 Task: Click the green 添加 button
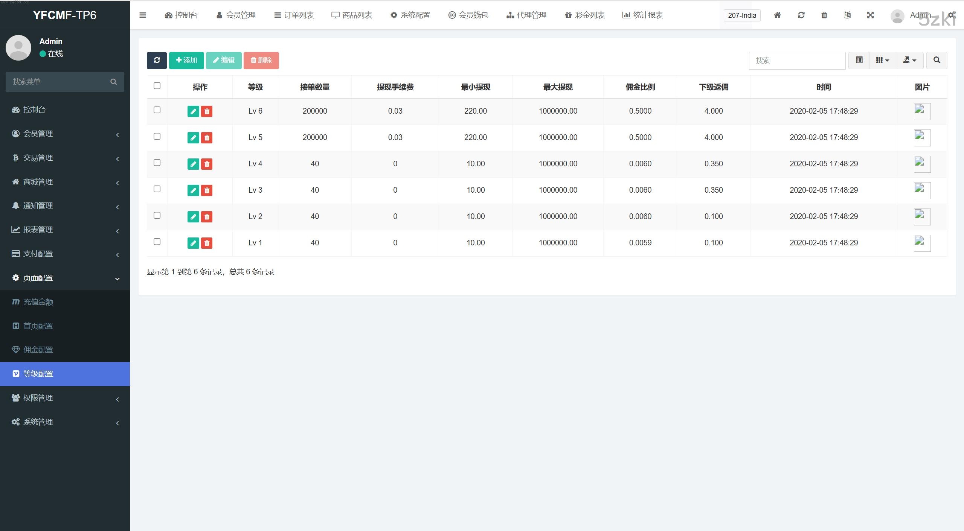186,60
